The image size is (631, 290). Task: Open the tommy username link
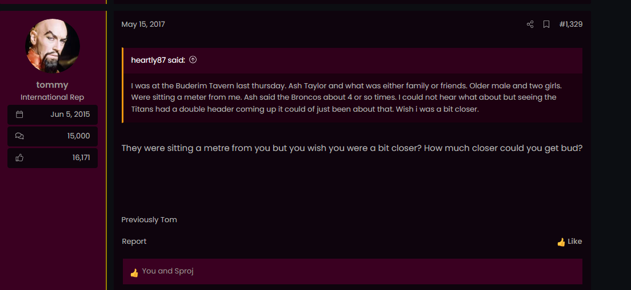click(x=53, y=85)
